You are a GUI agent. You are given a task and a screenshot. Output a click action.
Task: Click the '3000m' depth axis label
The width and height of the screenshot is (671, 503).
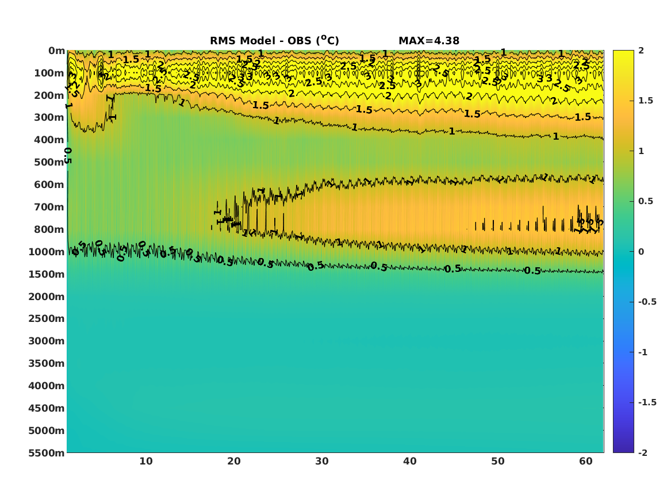point(47,341)
